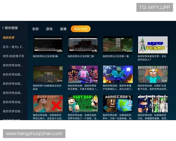Select 我的世界 in the sidebar
The height and width of the screenshot is (141, 176).
pos(9,38)
